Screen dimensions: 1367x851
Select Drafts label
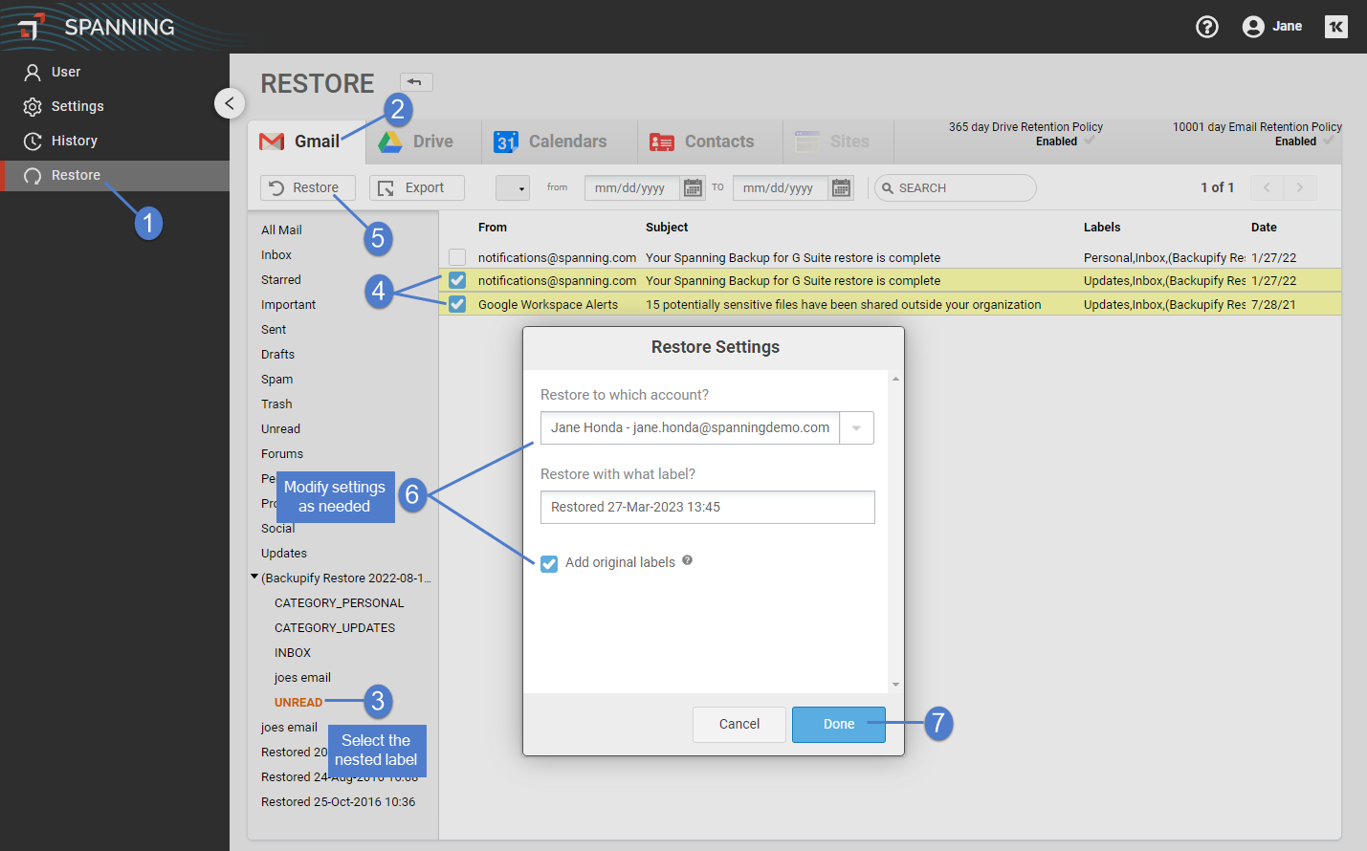point(277,354)
